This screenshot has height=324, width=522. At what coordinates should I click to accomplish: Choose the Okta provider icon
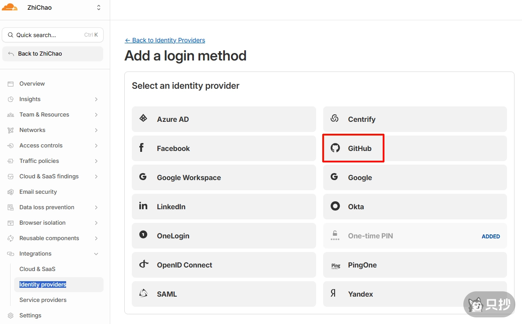[x=335, y=206]
